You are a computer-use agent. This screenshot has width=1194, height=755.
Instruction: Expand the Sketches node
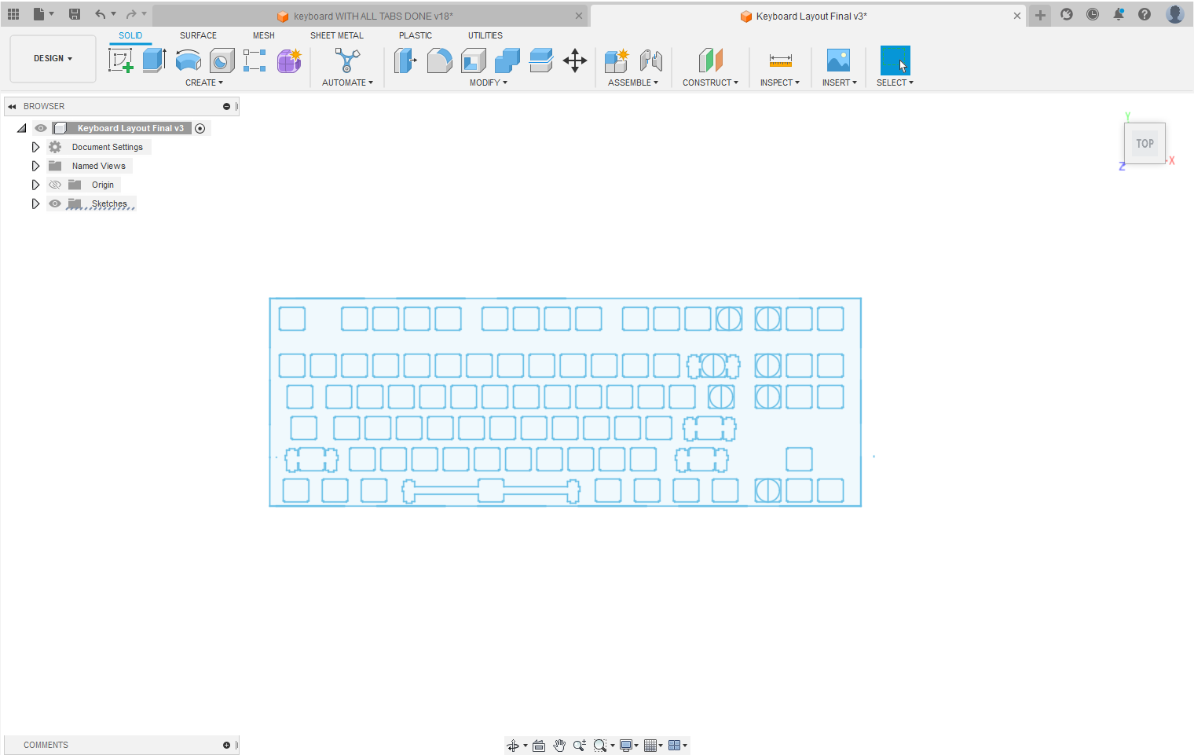35,203
